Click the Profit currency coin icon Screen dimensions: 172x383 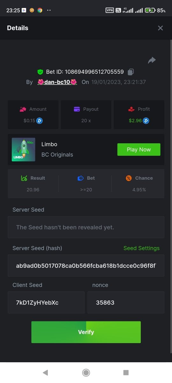[146, 121]
